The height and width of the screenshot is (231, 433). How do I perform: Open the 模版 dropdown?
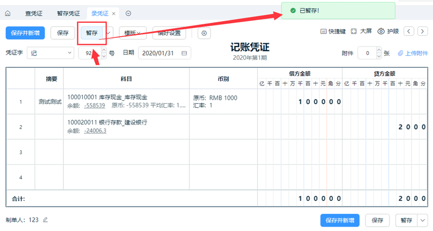(133, 33)
